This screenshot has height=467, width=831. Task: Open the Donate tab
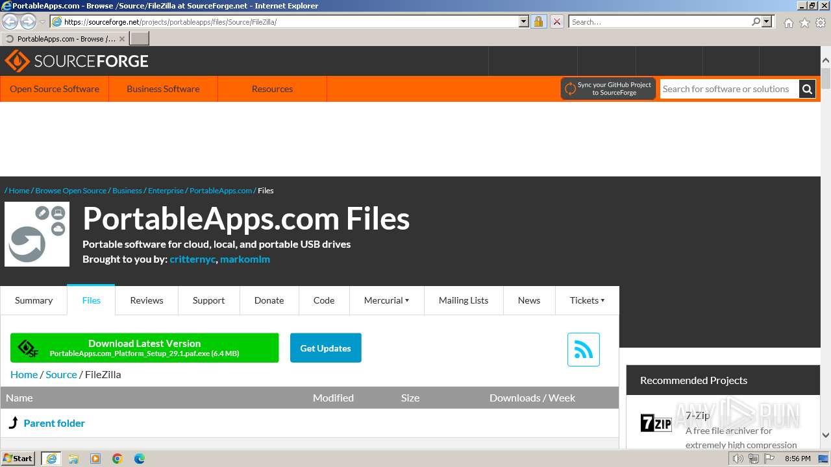(269, 300)
